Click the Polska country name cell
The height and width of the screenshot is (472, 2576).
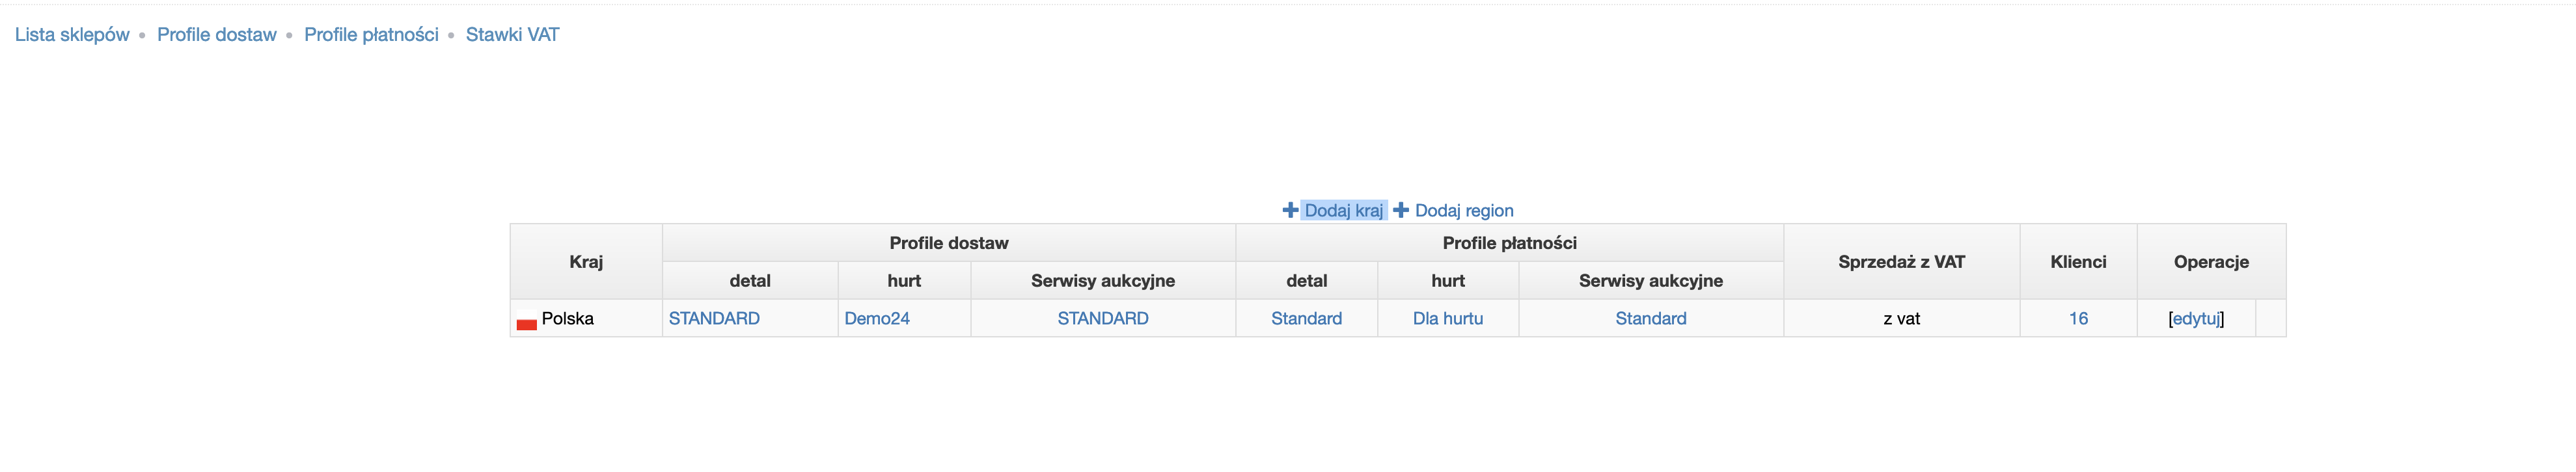(x=567, y=319)
